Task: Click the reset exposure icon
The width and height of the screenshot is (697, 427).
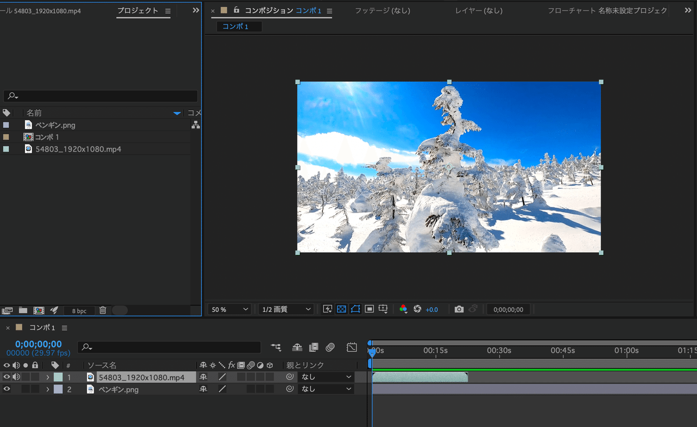Action: [x=417, y=310]
